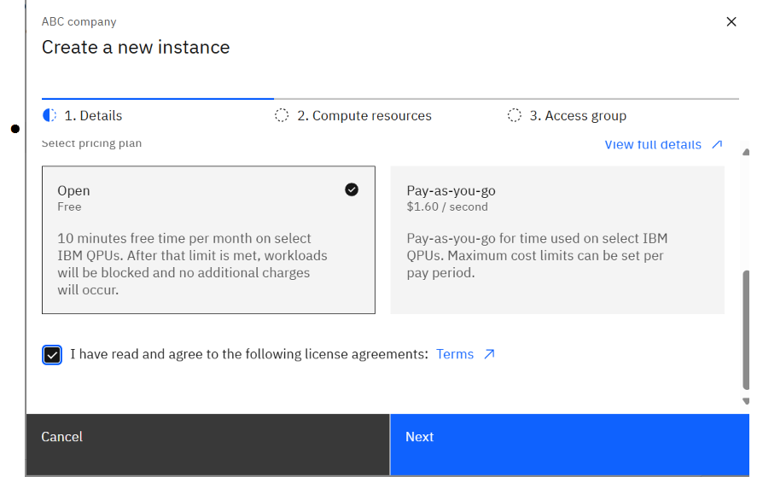This screenshot has height=477, width=763.
Task: Open the View full details link
Action: (x=653, y=145)
